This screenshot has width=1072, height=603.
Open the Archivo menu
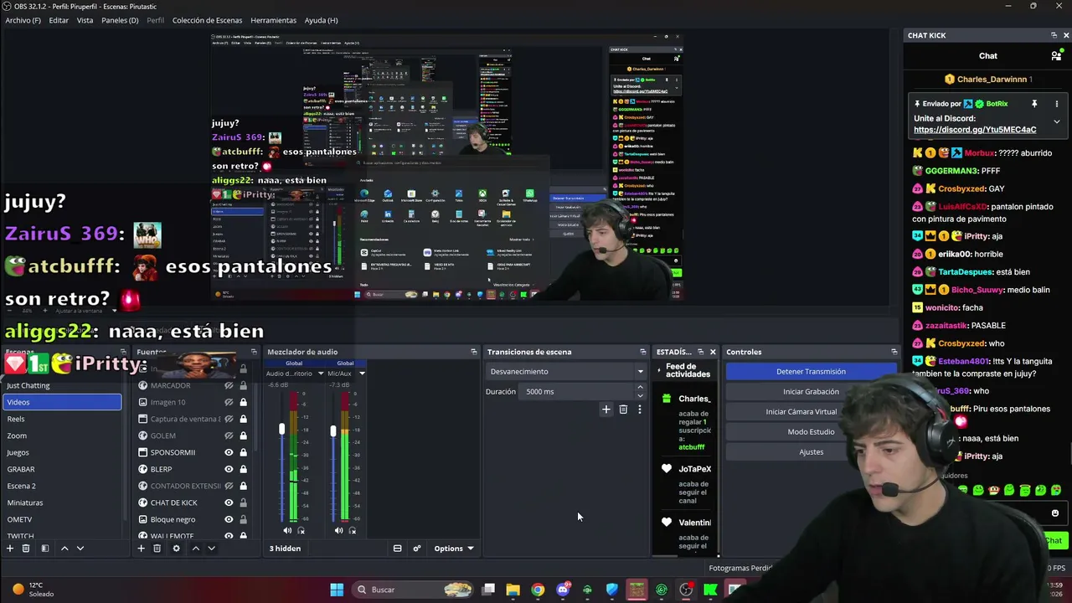coord(23,20)
